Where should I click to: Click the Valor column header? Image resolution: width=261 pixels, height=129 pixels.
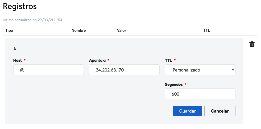click(x=122, y=30)
